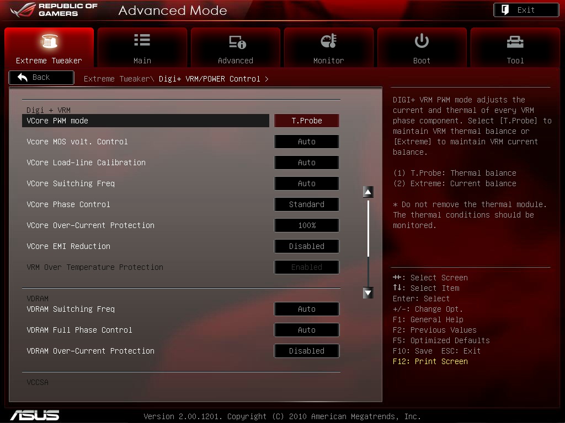Screen dimensions: 565x423
Task: Click the F12: Print Screen hint
Action: [430, 361]
